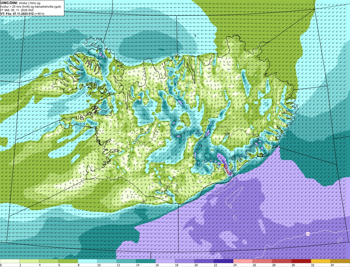Select the 26–28 m/s salmon legend swatch
The image size is (350, 267).
click(x=262, y=261)
